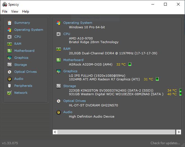This screenshot has width=185, height=147.
Task: Click Audio speaker icon in summary panel
Action: [x=59, y=112]
